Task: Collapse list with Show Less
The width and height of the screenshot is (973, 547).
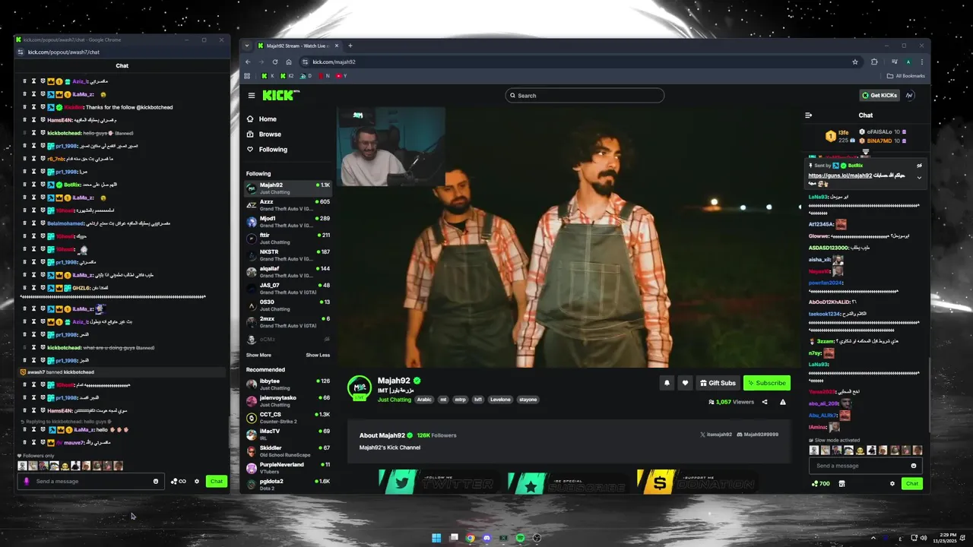Action: click(x=318, y=355)
